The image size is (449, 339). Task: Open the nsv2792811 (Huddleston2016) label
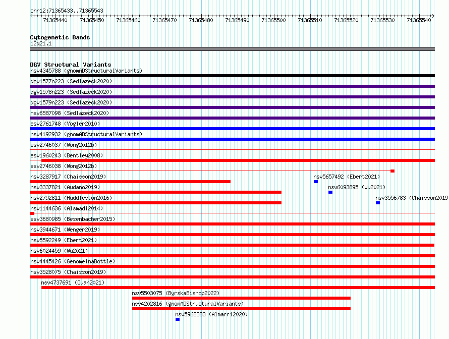[x=71, y=198]
